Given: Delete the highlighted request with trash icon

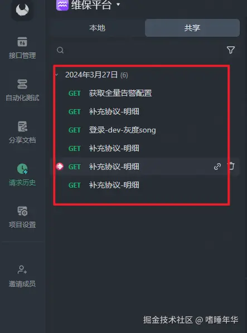Looking at the screenshot, I should coord(231,166).
